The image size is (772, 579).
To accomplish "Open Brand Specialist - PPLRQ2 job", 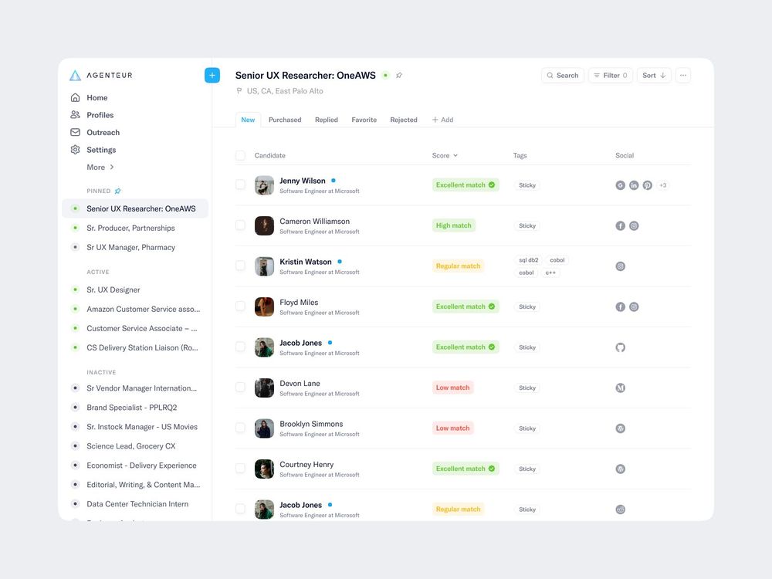I will tap(135, 408).
